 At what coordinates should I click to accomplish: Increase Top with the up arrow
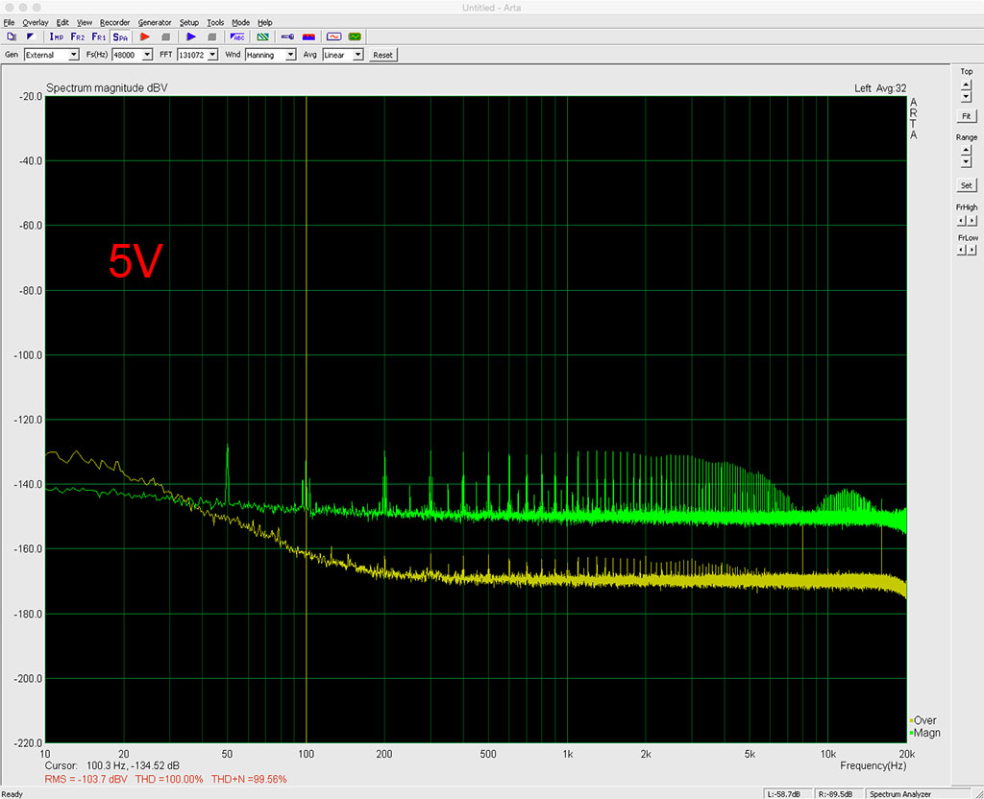(x=966, y=85)
